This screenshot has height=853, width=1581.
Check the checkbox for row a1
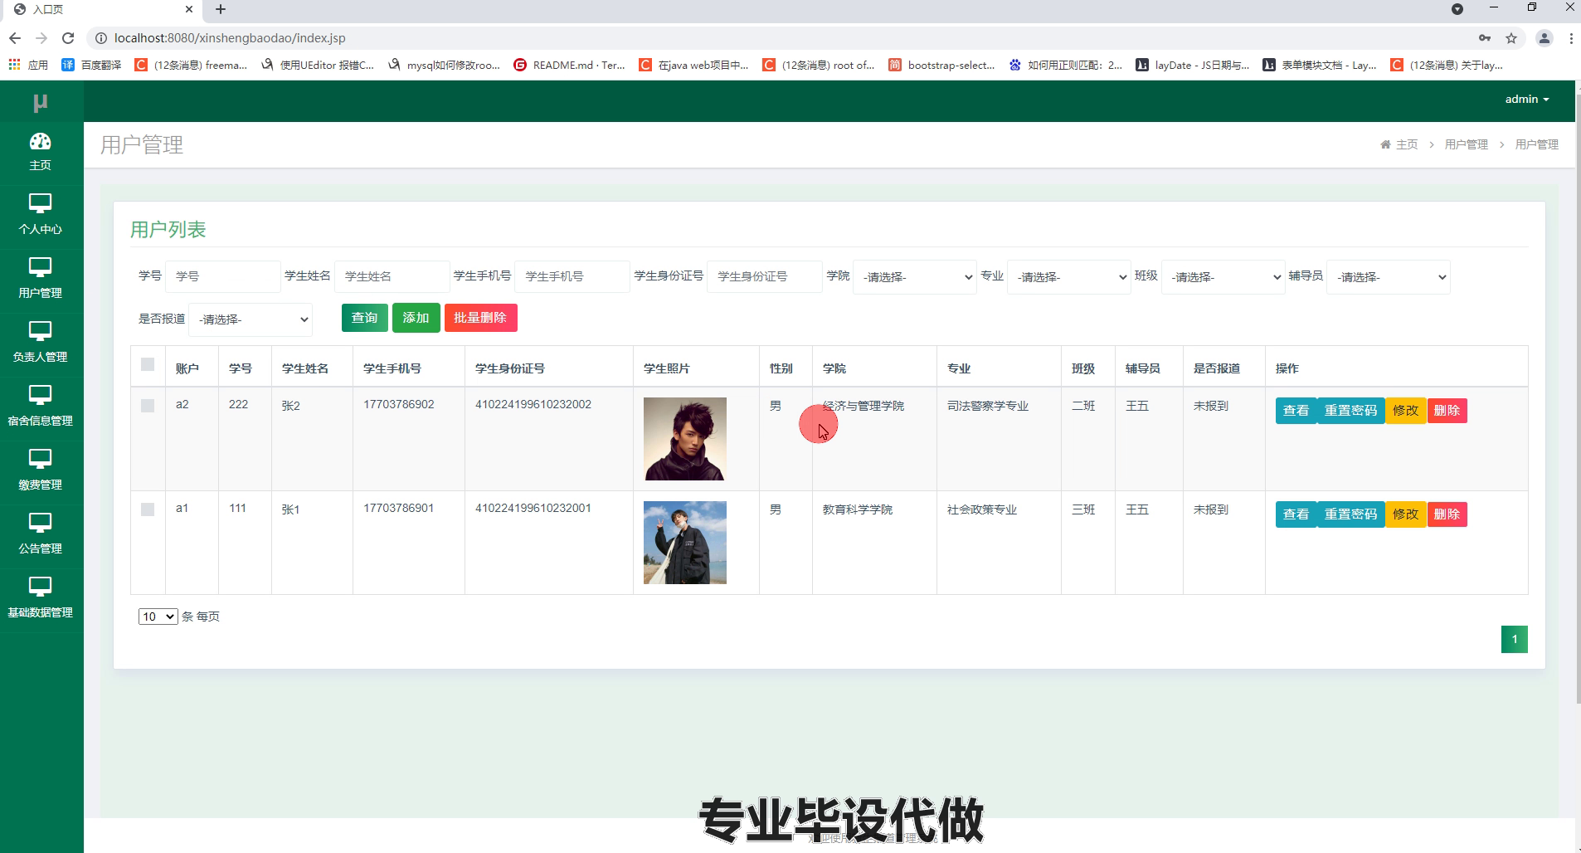[148, 509]
